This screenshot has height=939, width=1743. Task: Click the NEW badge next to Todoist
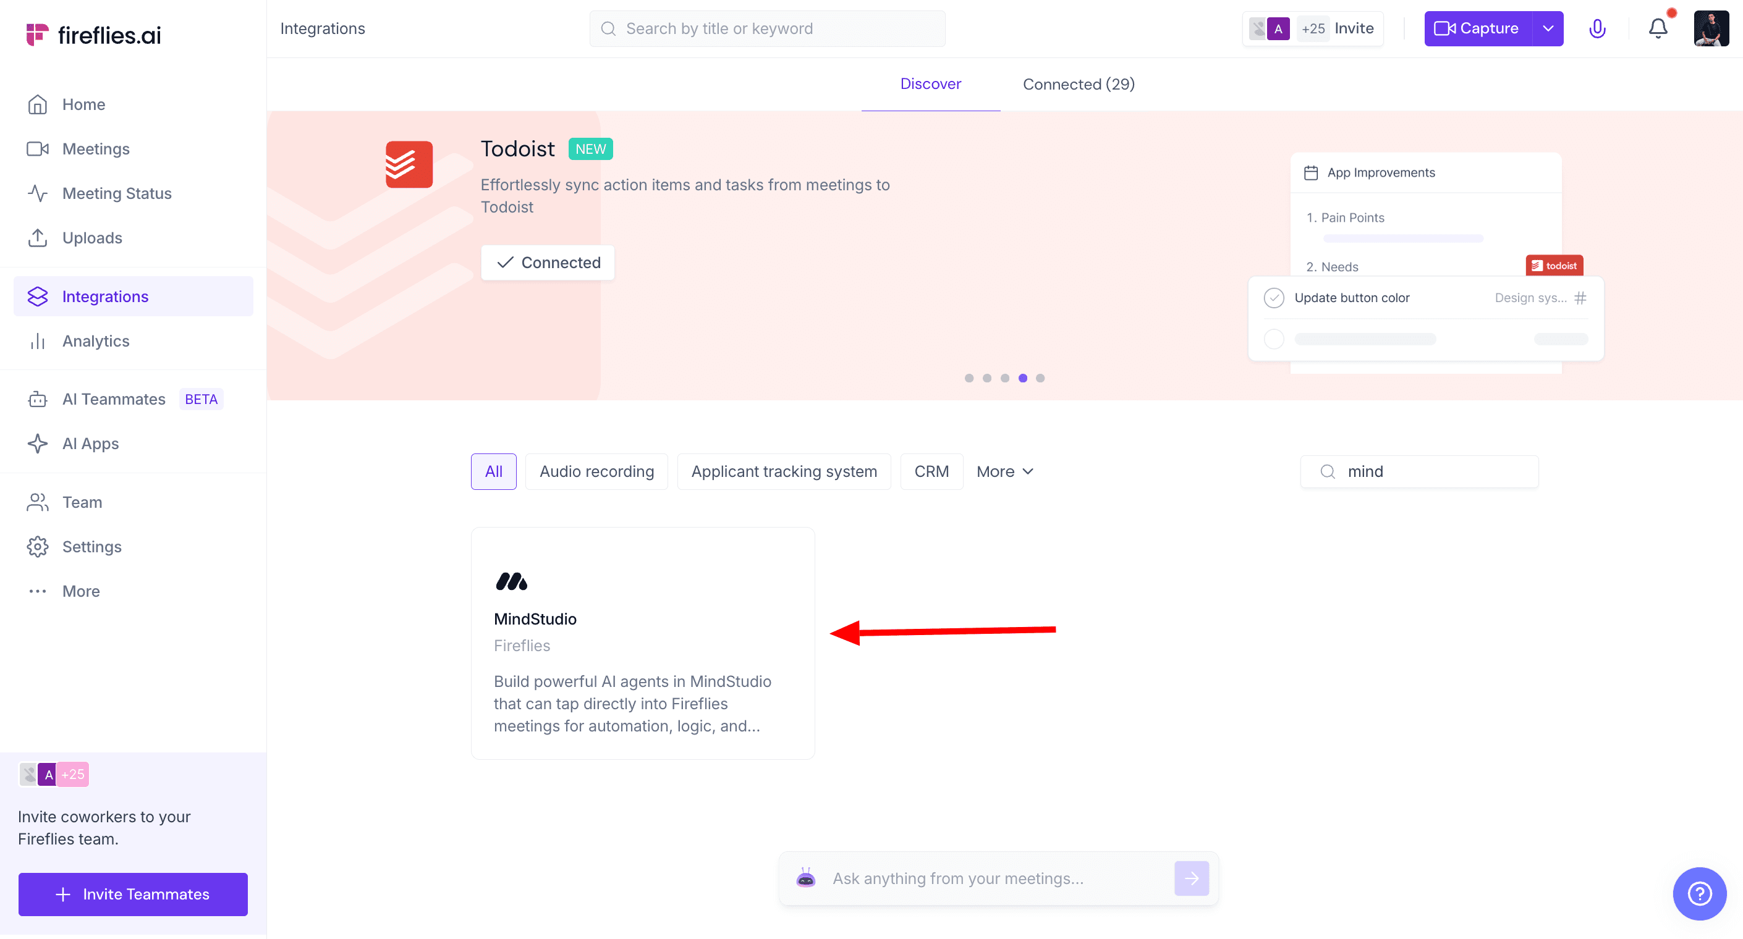(x=590, y=149)
